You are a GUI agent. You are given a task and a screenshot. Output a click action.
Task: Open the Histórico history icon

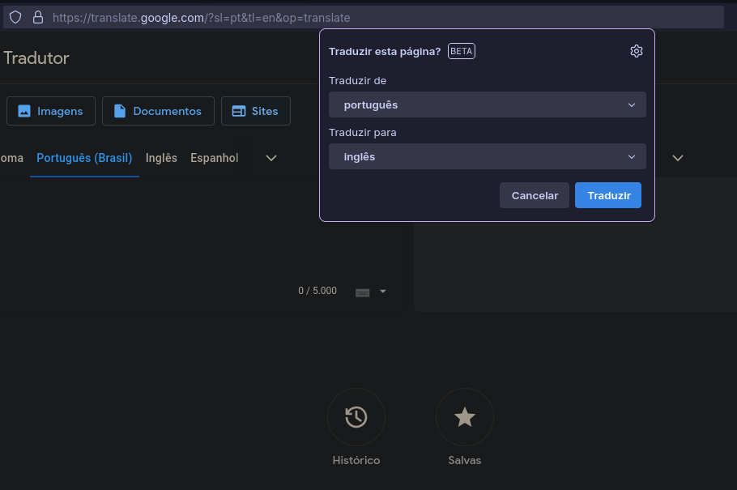click(x=356, y=417)
